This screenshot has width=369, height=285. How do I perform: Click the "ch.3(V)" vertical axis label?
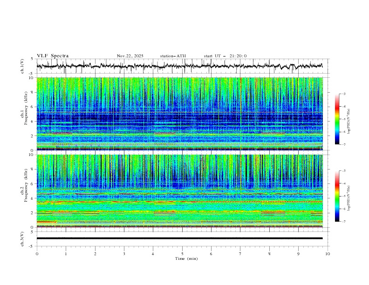[x=22, y=239]
